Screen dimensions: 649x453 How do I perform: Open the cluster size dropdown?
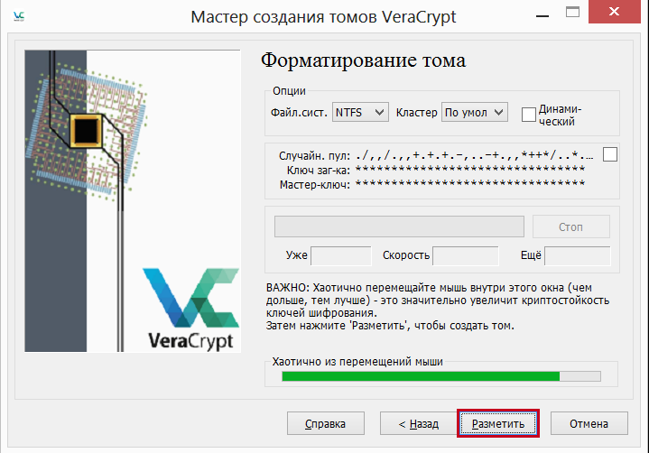coord(474,112)
